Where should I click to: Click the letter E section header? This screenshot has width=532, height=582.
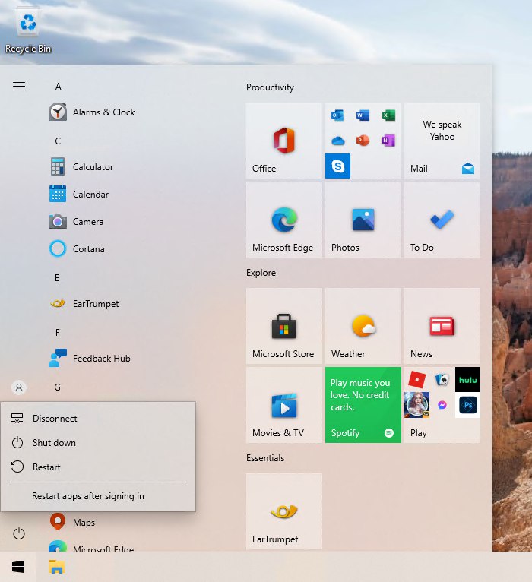pos(57,277)
